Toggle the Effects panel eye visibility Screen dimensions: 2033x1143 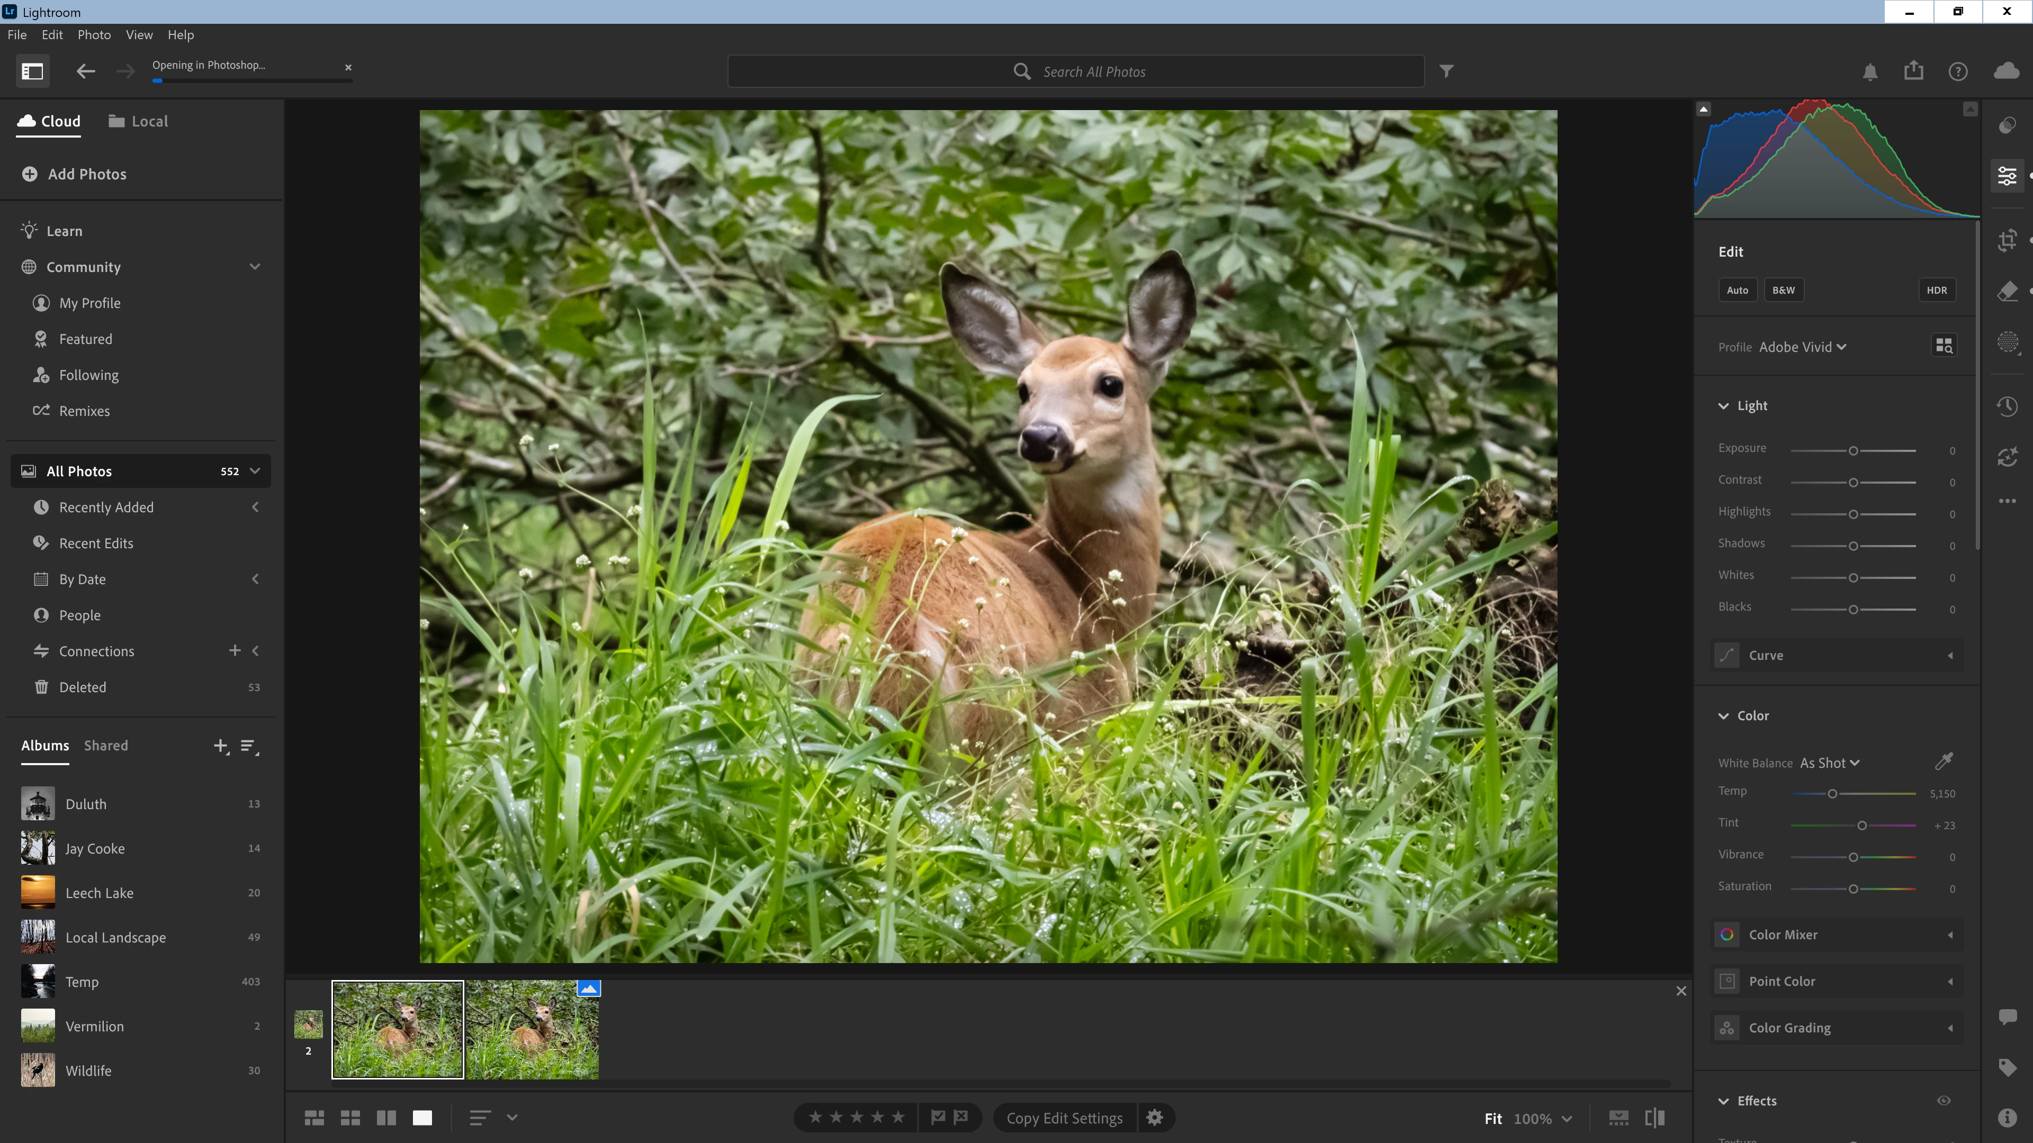[x=1944, y=1101]
